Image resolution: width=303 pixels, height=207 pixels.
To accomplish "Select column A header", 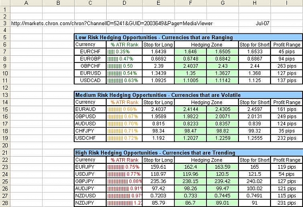I will 26,3.
